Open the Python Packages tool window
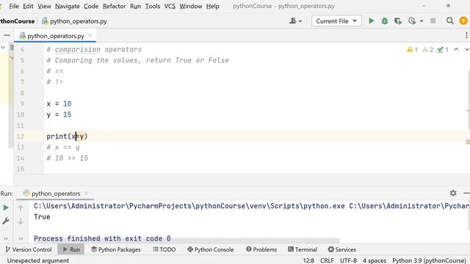This screenshot has height=264, width=470. (116, 249)
